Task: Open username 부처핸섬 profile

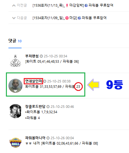Action: point(32,56)
